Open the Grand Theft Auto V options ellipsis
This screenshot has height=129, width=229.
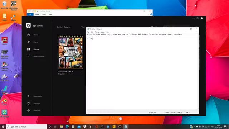[82, 72]
